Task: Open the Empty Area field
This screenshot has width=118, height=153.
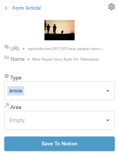Action: (x=60, y=120)
